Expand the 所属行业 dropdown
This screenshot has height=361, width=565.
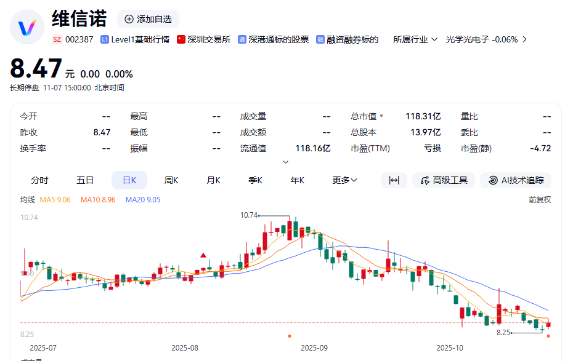click(434, 39)
